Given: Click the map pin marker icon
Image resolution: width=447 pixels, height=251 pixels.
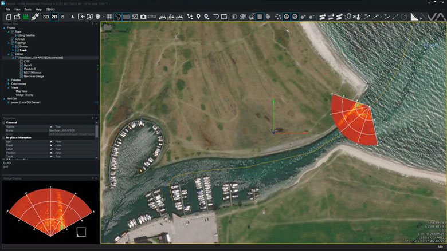Looking at the screenshot, I should click(198, 17).
